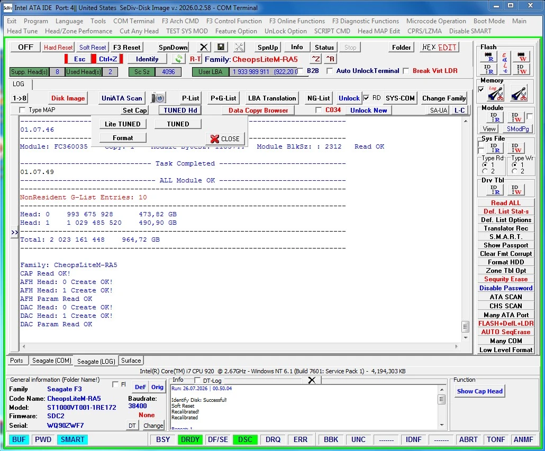The width and height of the screenshot is (545, 451).
Task: Click the green refresh icon beside Identify
Action: (x=179, y=59)
